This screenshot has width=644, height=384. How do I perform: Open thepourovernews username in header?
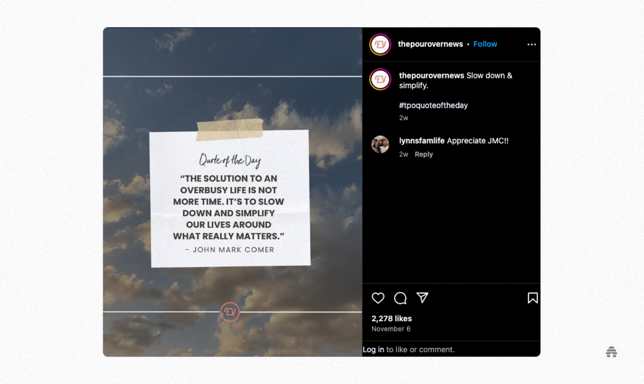tap(430, 44)
